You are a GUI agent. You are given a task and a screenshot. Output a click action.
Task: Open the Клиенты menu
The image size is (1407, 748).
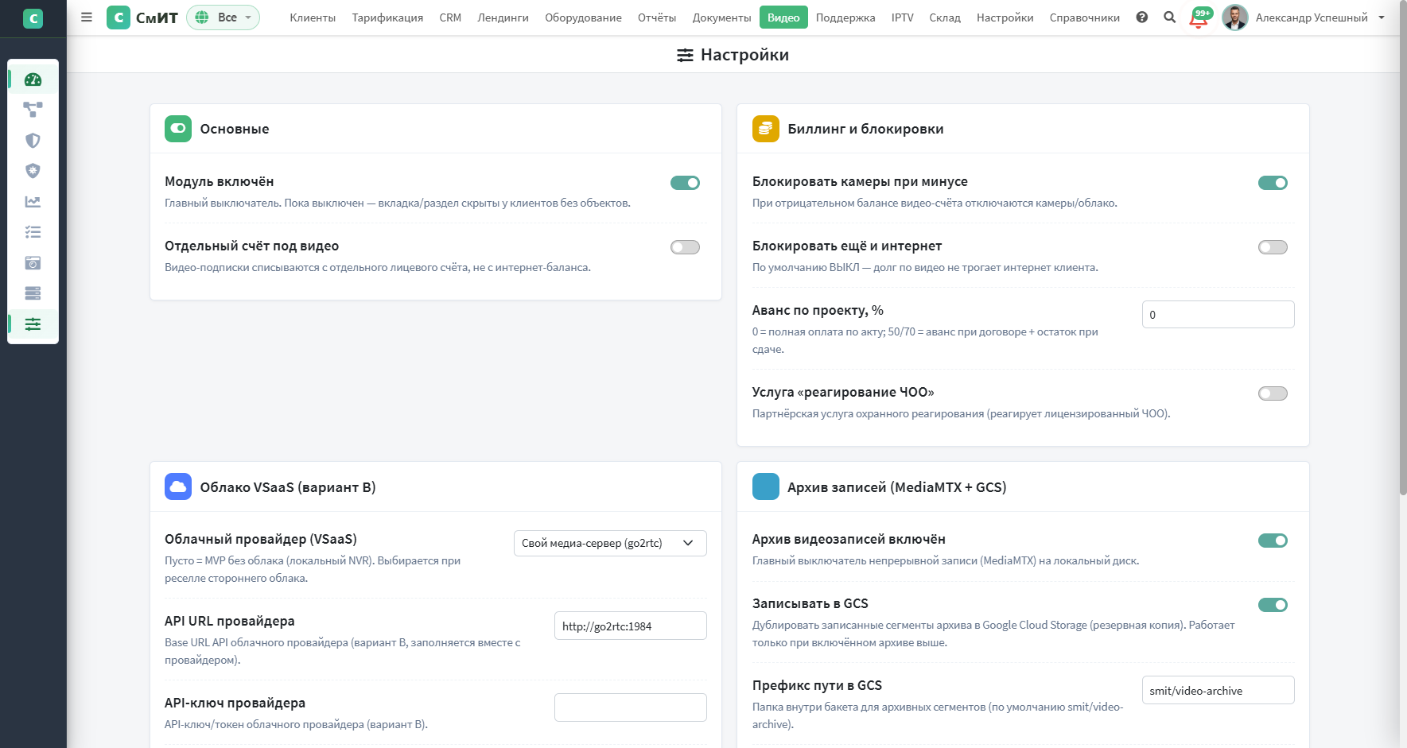(x=313, y=17)
